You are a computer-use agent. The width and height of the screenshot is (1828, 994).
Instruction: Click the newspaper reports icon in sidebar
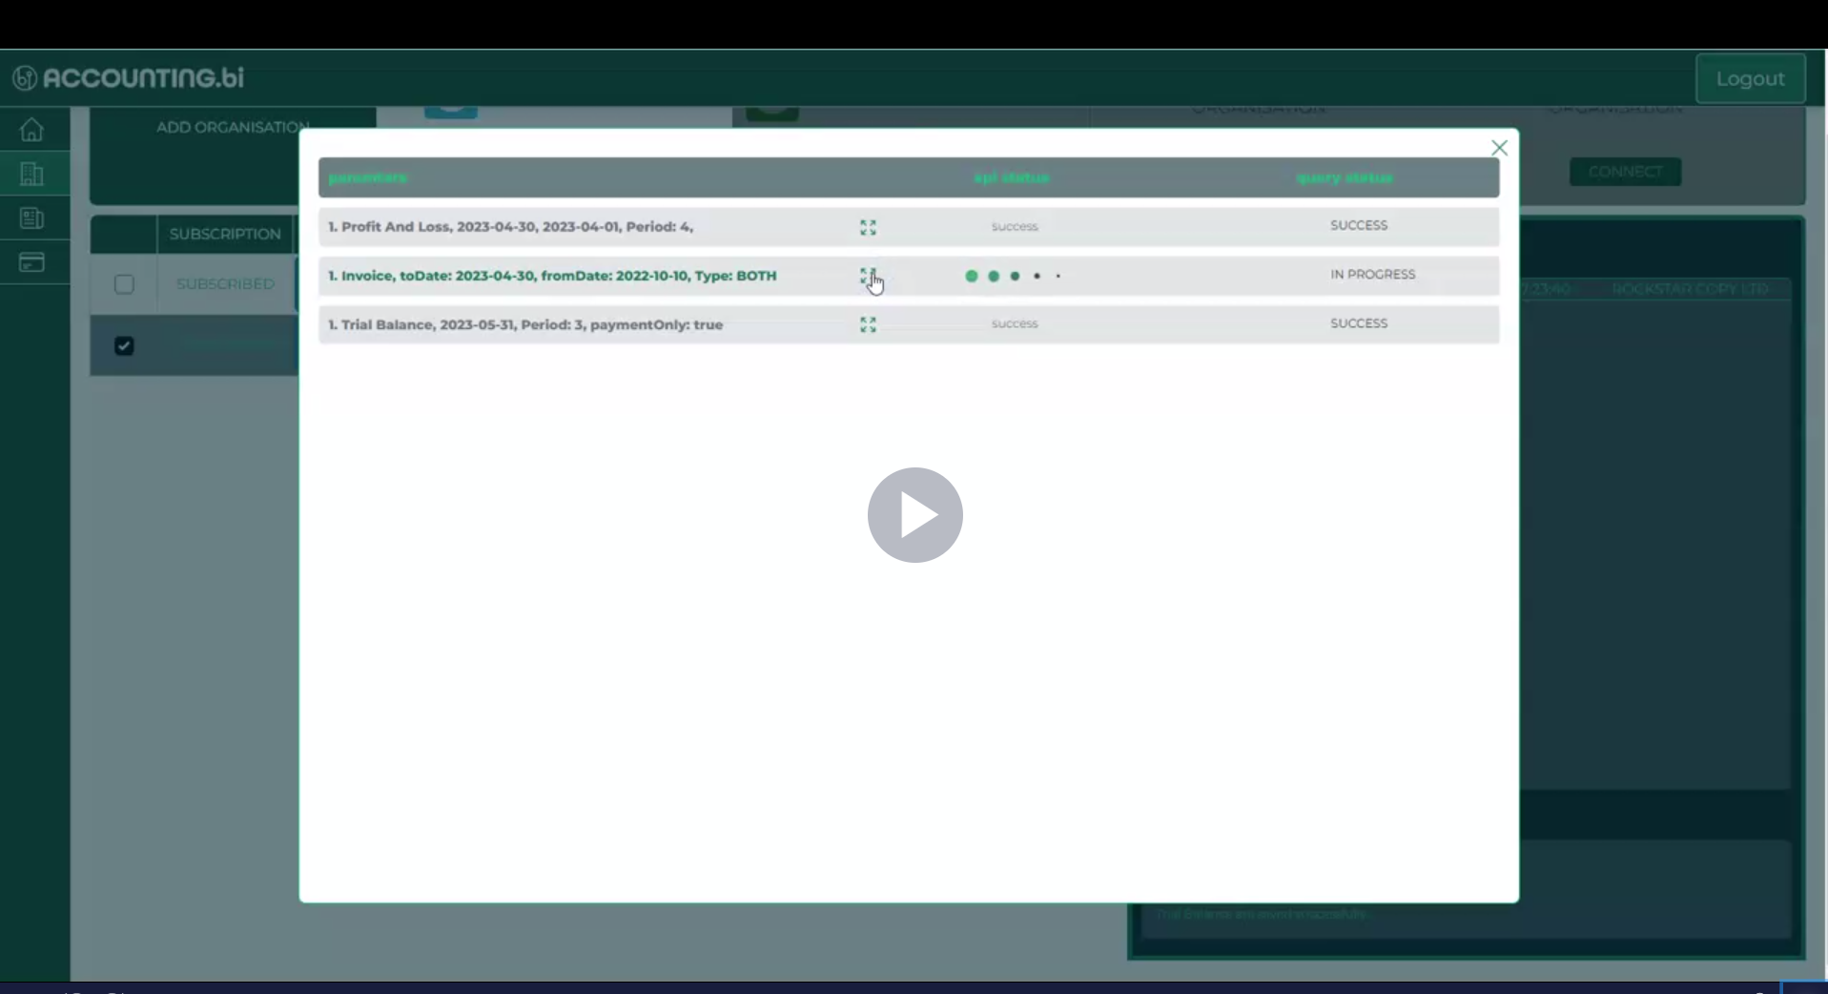pos(31,218)
